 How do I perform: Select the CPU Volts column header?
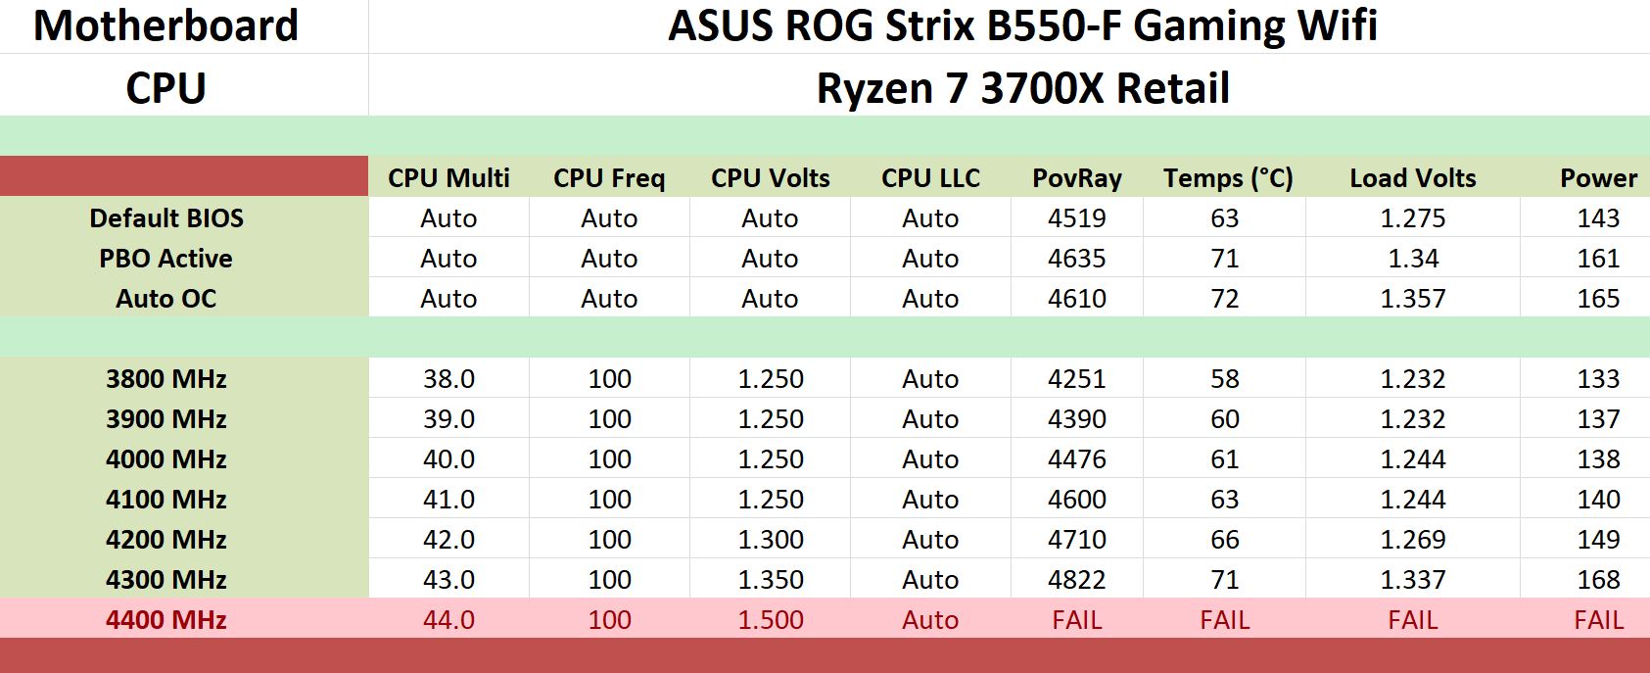coord(771,178)
